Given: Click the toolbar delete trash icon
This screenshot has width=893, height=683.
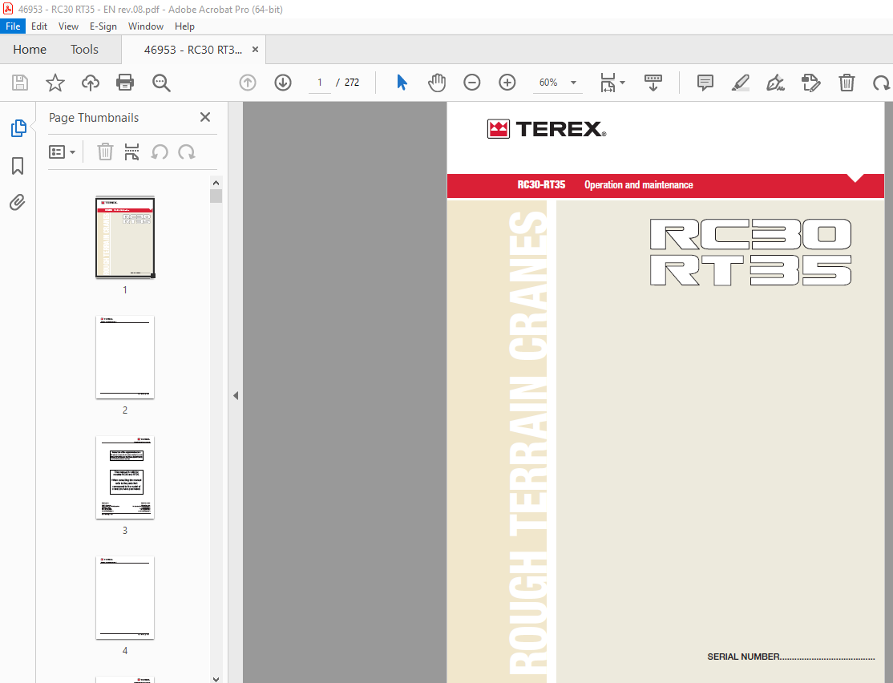Looking at the screenshot, I should (847, 83).
